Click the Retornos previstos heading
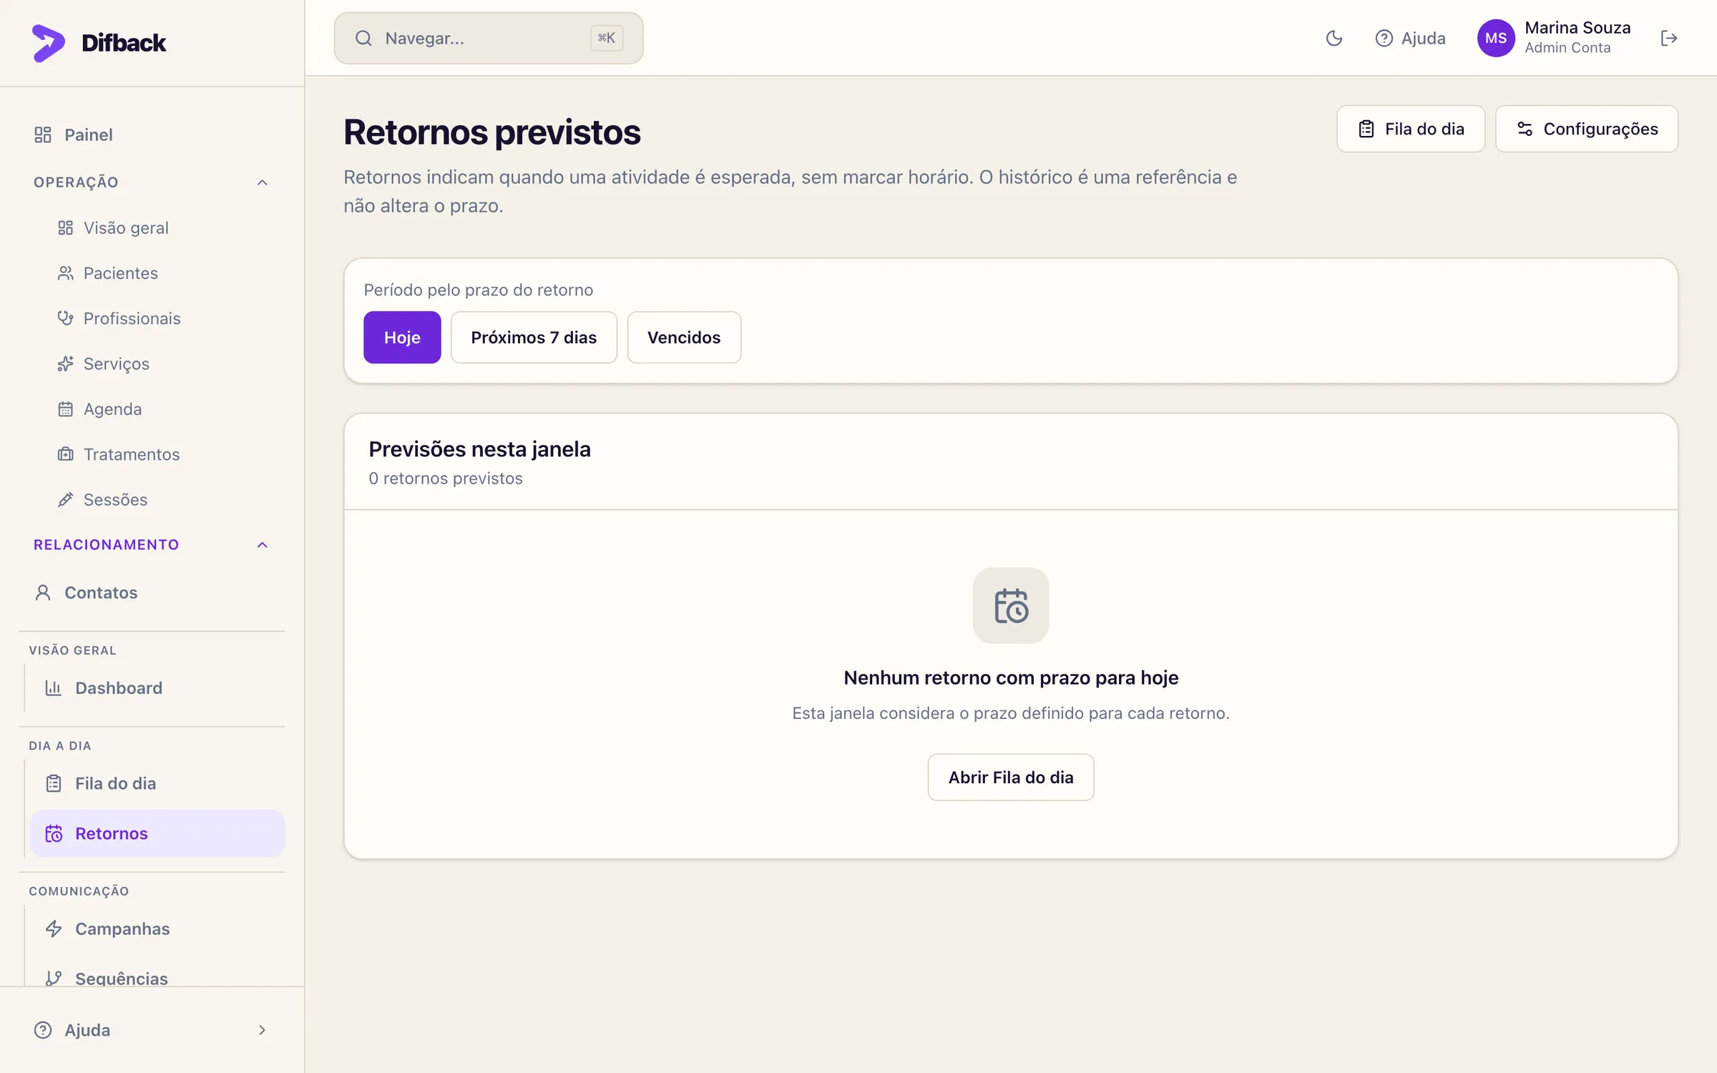Image resolution: width=1717 pixels, height=1073 pixels. click(x=492, y=132)
